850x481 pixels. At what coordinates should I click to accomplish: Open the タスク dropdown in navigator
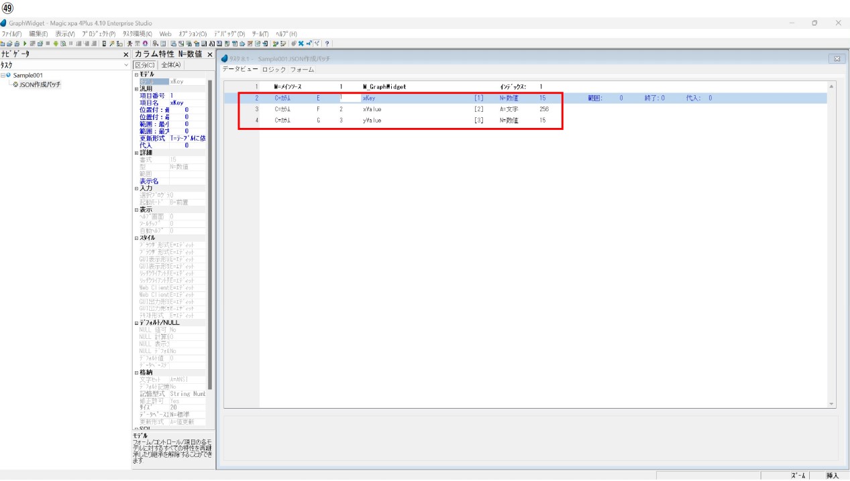click(126, 65)
